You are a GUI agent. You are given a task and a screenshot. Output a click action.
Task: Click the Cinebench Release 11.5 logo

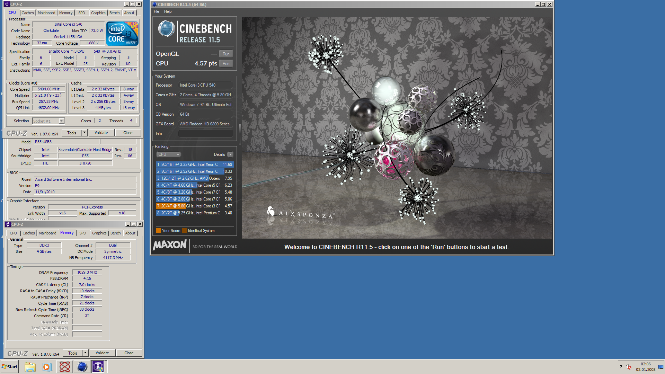[195, 32]
